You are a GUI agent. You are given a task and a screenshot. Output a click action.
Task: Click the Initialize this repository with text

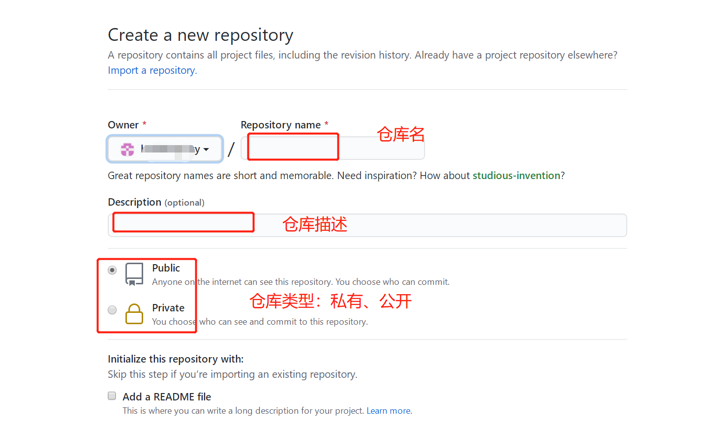pyautogui.click(x=176, y=359)
